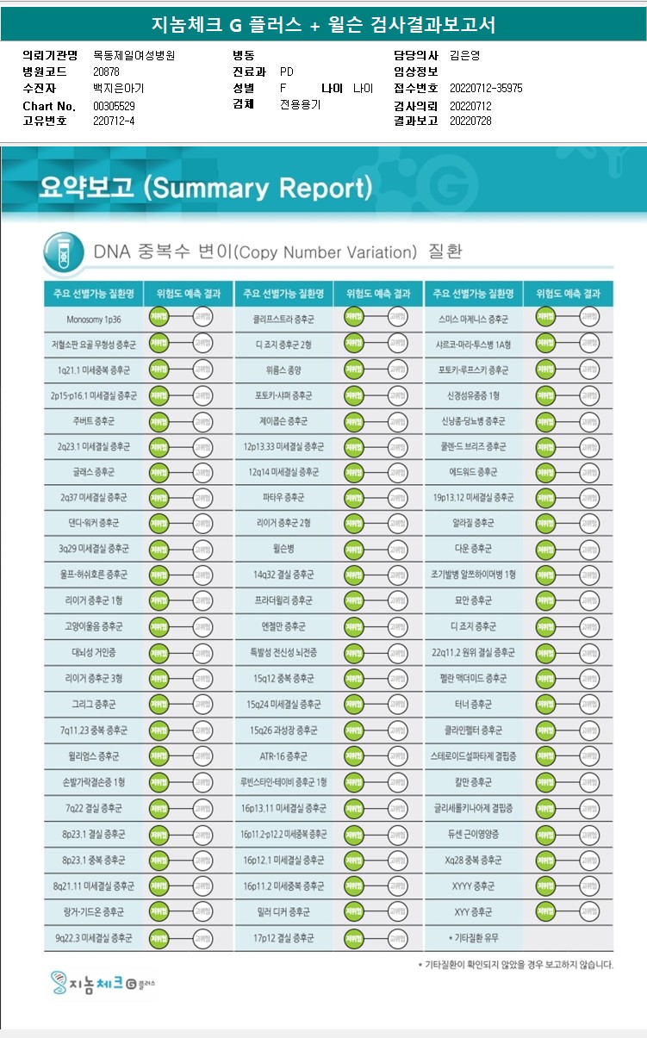The height and width of the screenshot is (1038, 647).
Task: Click green 저위험 circle for 밀러 디커 증후군
Action: click(353, 911)
